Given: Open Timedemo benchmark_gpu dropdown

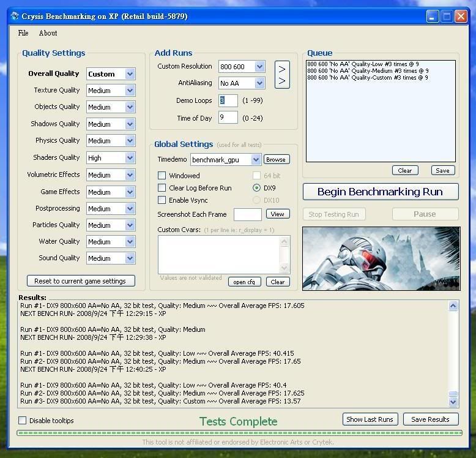Looking at the screenshot, I should [x=256, y=159].
